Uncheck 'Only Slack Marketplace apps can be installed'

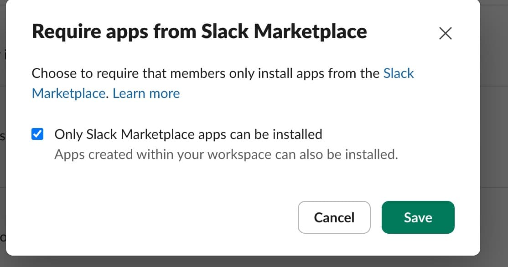pyautogui.click(x=37, y=134)
